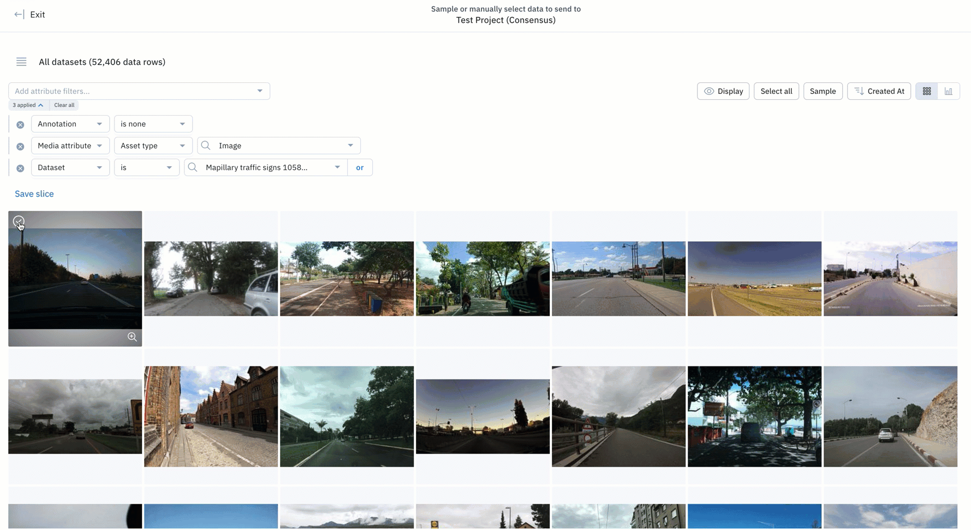Click the Save slice link

[x=34, y=194]
